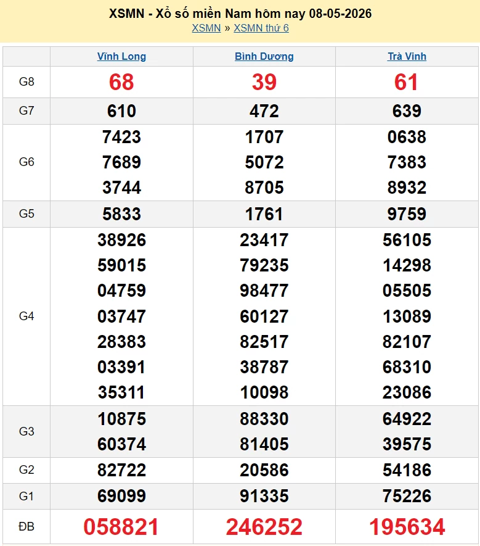Open the Vĩnh Long province link

(x=121, y=56)
